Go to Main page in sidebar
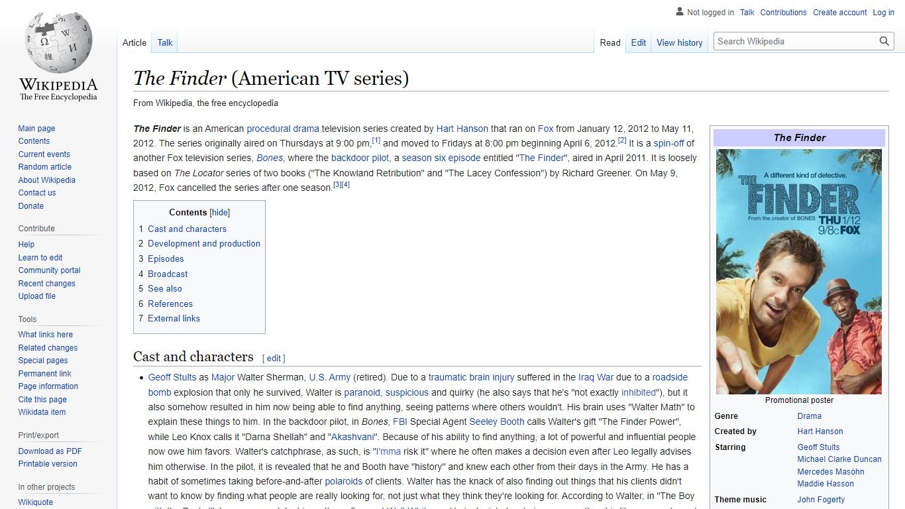The width and height of the screenshot is (905, 509). tap(36, 129)
